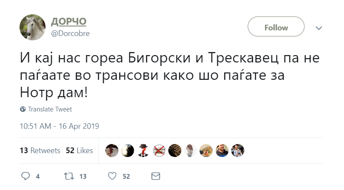Viewport: 344px width, 190px height.
Task: View the 13 Retweets list
Action: pos(40,151)
